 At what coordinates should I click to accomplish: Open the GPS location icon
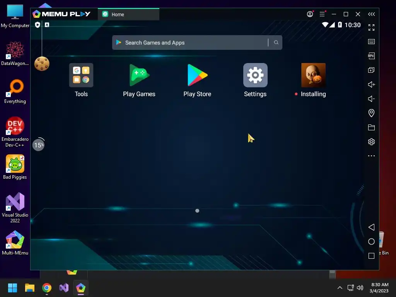371,113
